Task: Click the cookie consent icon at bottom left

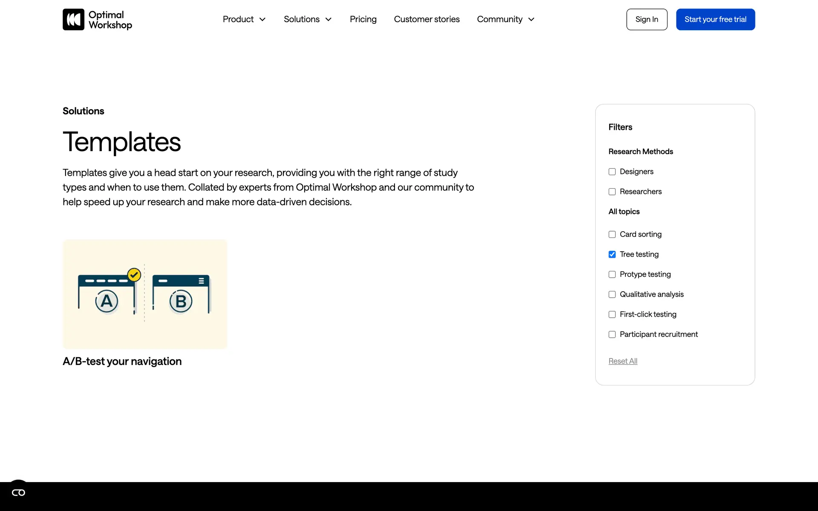Action: [18, 493]
